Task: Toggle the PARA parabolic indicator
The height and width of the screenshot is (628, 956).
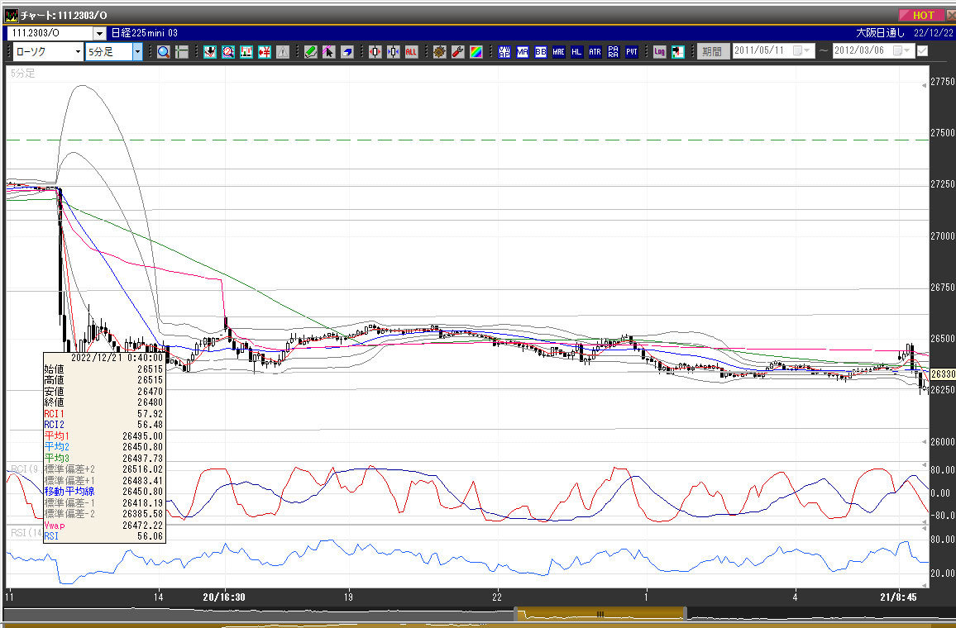Action: [614, 52]
